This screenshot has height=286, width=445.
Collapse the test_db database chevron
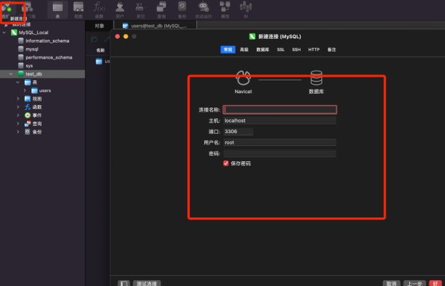tap(11, 74)
